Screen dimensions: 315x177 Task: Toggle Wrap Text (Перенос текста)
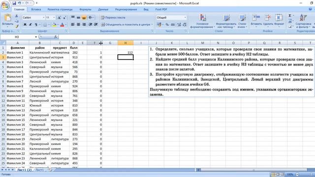pos(113,18)
